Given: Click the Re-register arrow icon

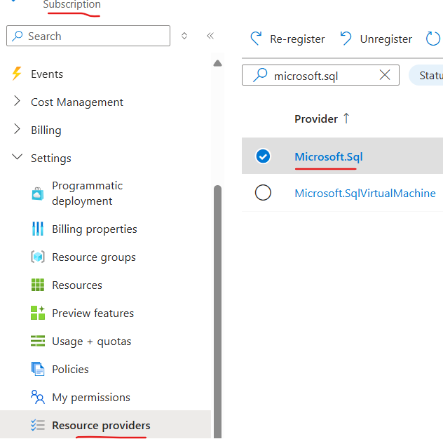Looking at the screenshot, I should click(256, 39).
